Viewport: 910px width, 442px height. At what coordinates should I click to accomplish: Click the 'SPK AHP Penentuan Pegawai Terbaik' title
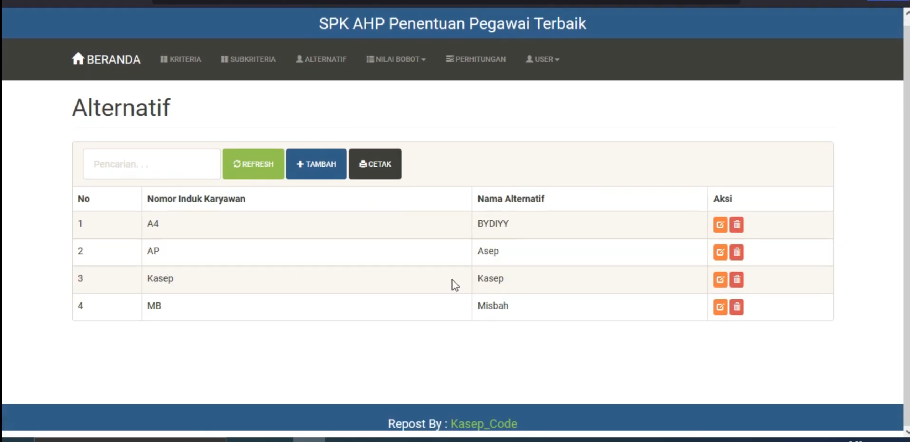click(x=452, y=23)
